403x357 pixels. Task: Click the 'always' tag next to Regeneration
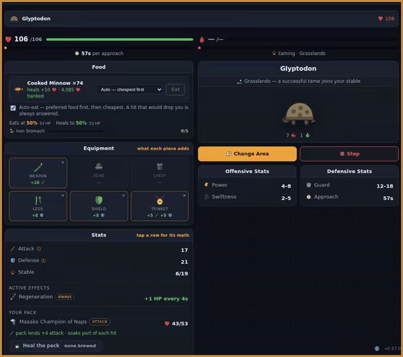click(65, 297)
